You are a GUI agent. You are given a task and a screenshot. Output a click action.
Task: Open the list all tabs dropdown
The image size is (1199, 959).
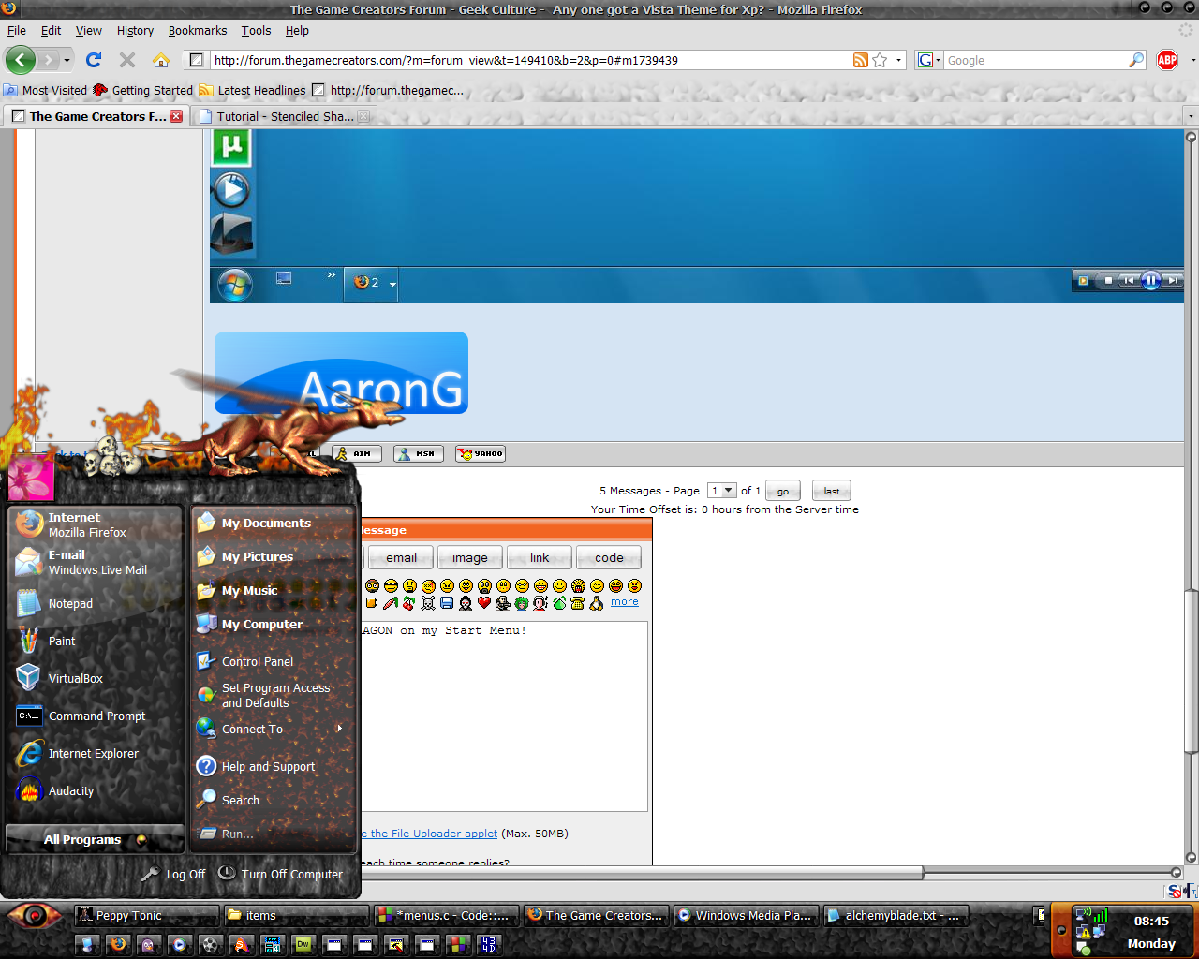[x=1190, y=116]
